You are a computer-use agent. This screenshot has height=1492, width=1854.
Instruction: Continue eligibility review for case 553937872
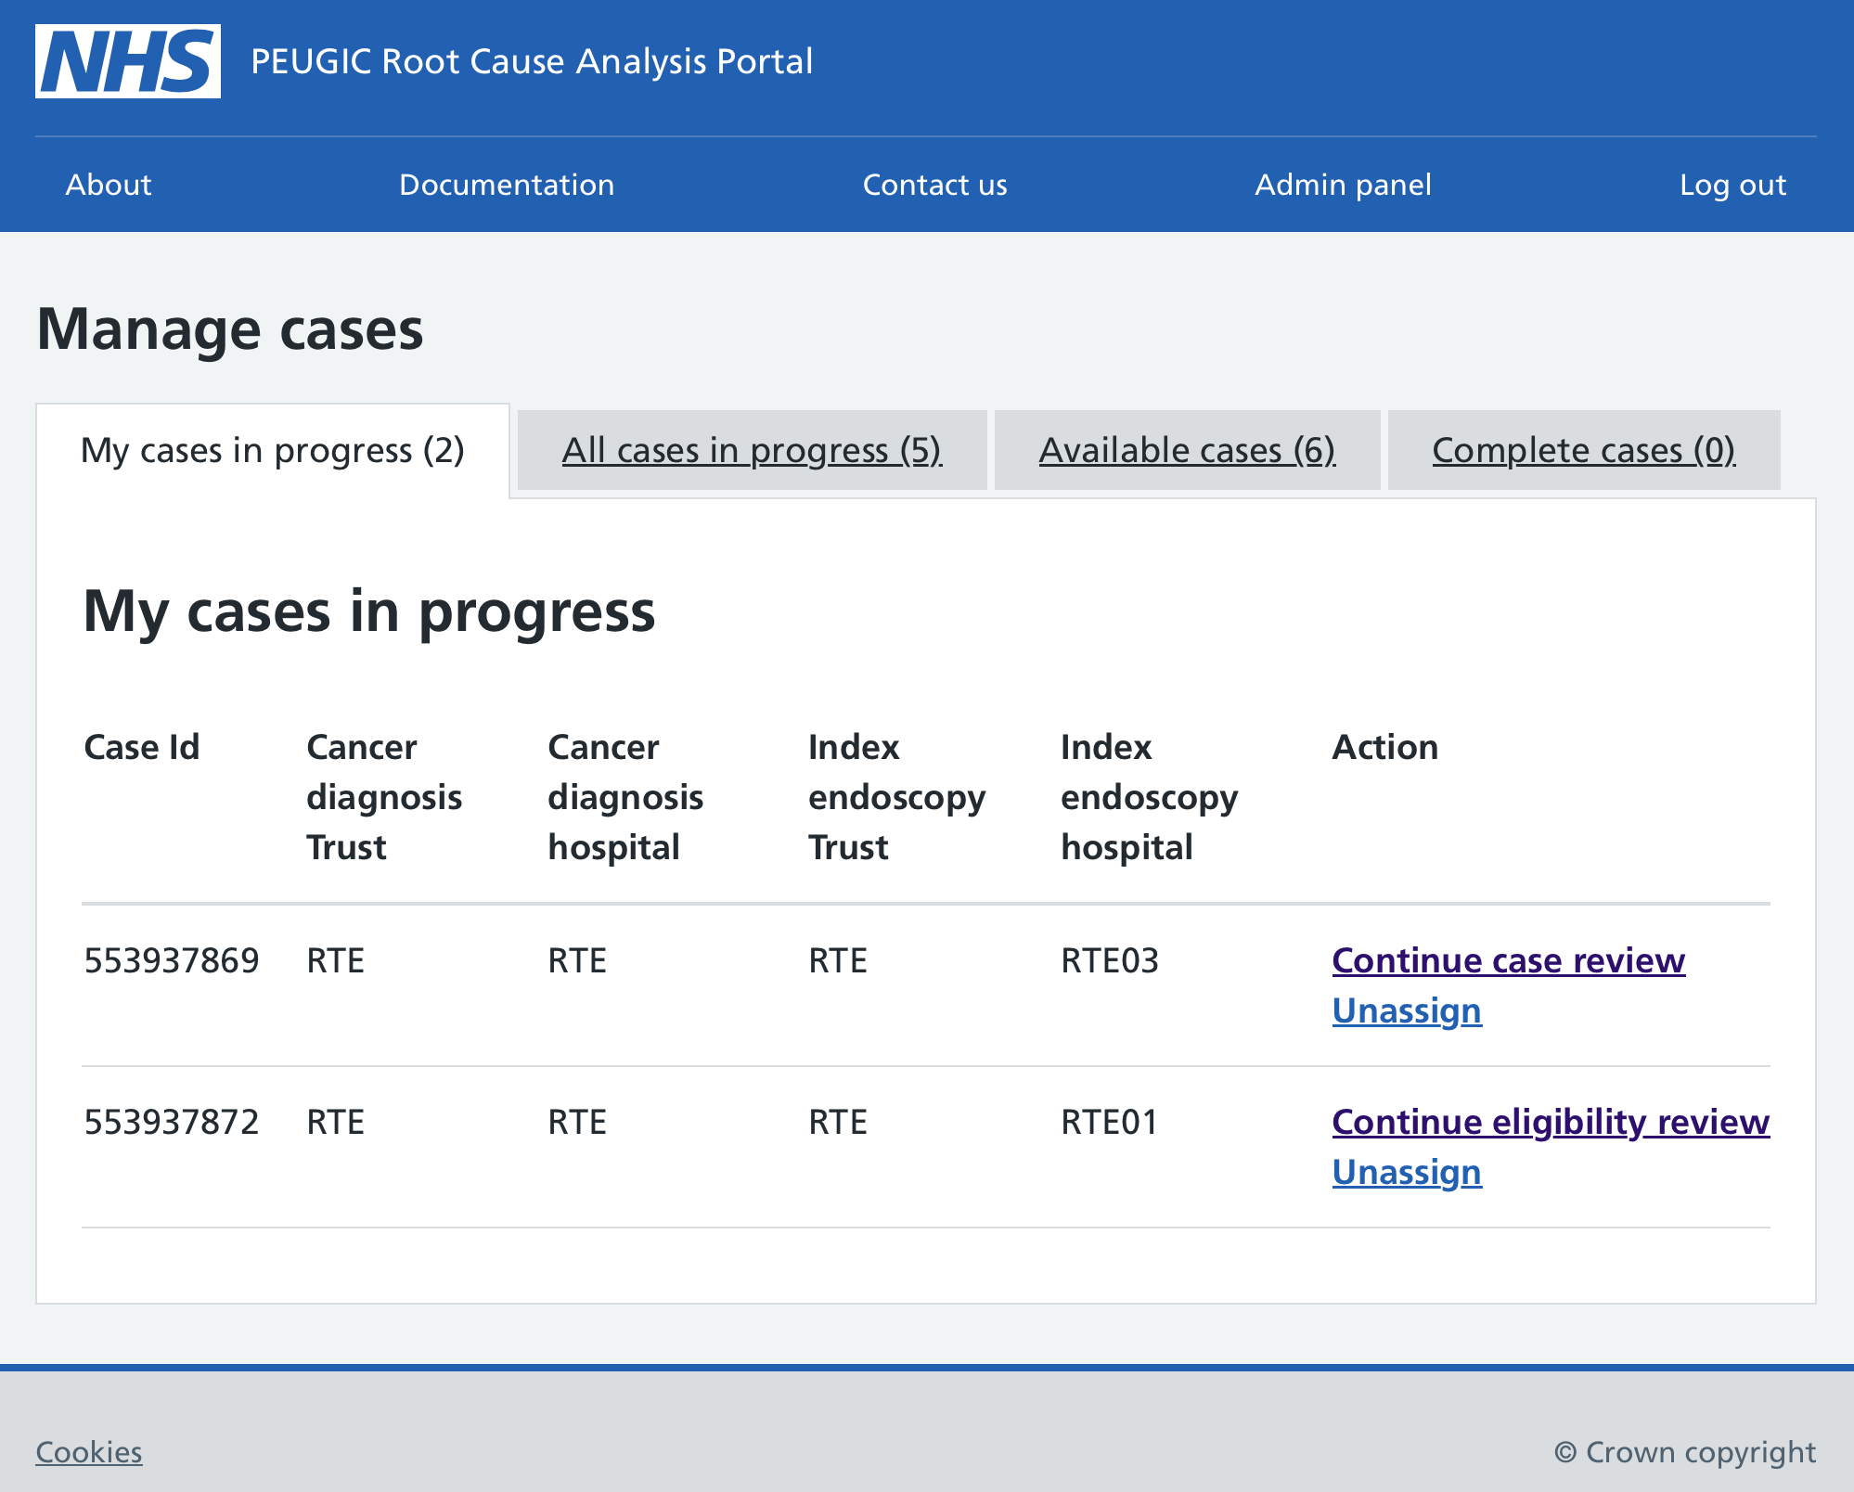click(x=1551, y=1122)
